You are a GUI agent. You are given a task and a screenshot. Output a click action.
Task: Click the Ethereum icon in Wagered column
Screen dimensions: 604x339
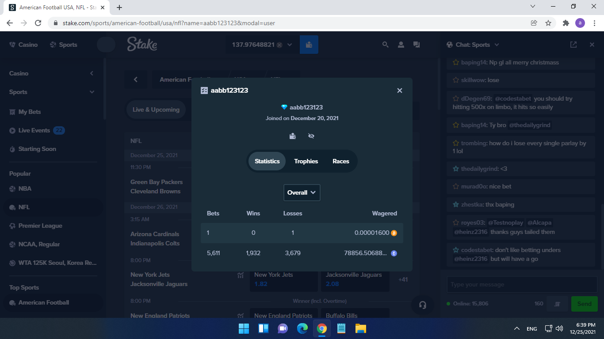click(x=394, y=253)
